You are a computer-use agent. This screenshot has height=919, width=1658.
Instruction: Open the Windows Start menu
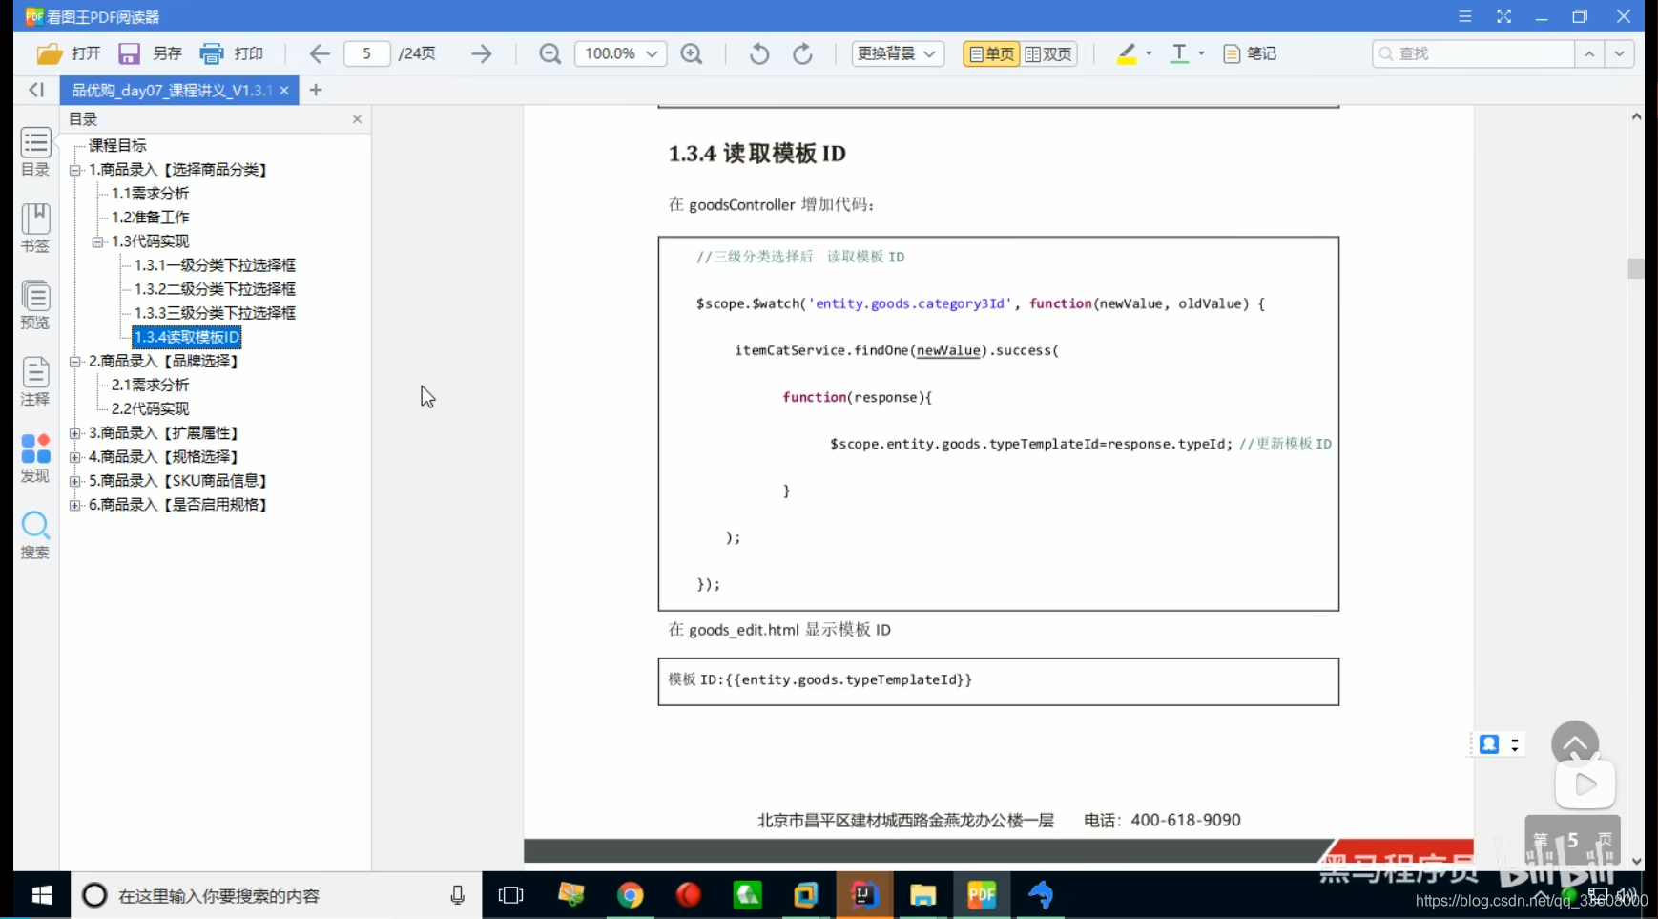pos(42,895)
